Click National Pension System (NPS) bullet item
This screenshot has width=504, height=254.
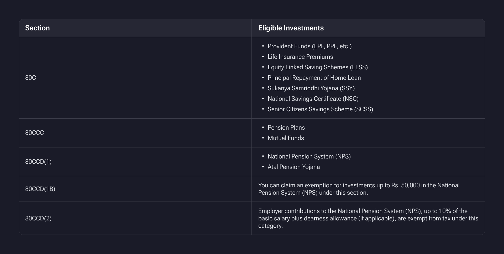(309, 156)
